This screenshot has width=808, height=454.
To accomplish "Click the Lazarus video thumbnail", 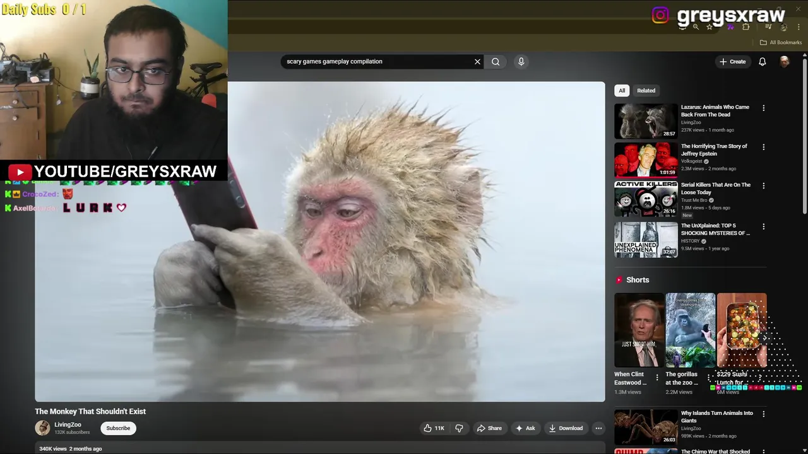I will tap(646, 121).
